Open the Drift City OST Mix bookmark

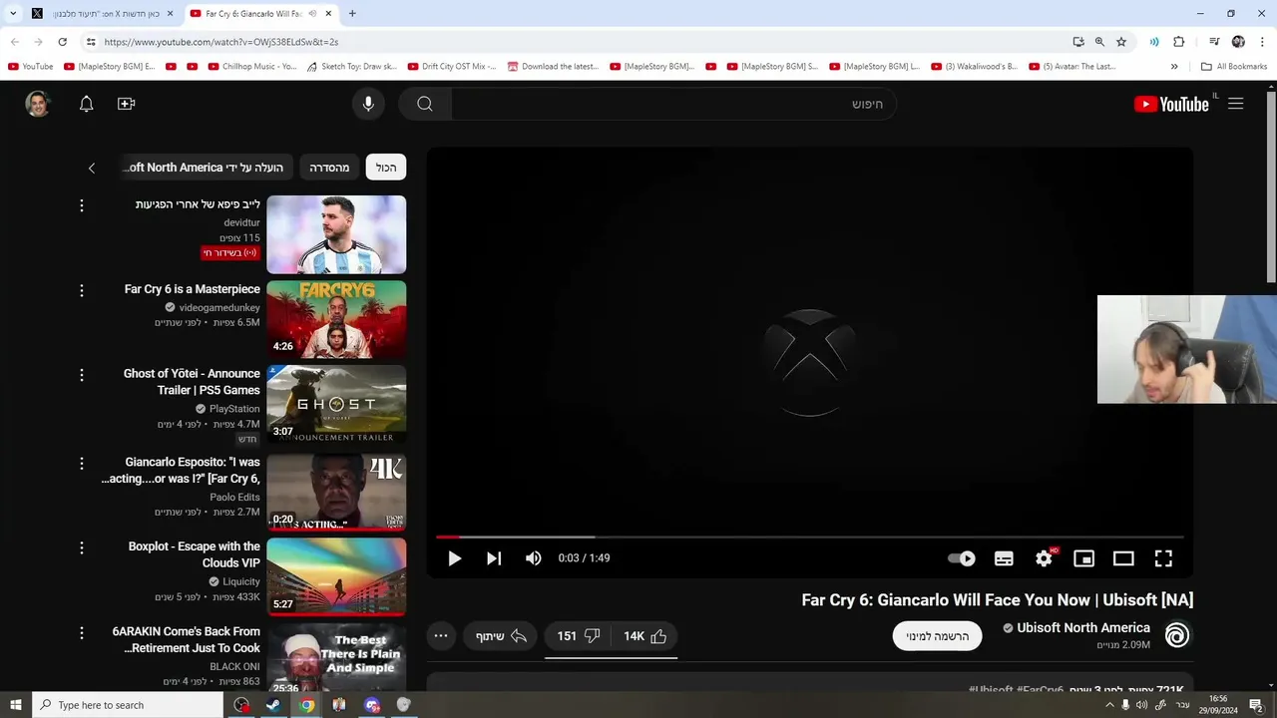point(452,67)
